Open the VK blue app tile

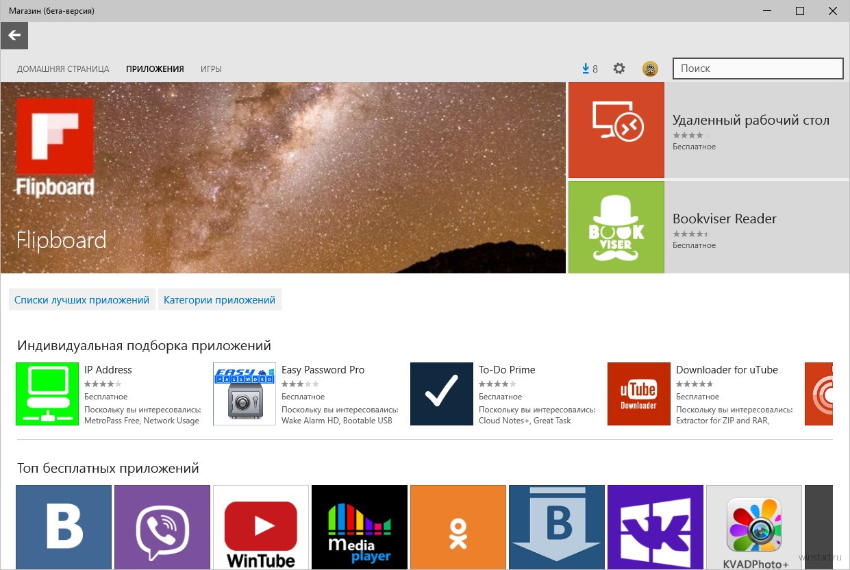tap(64, 527)
